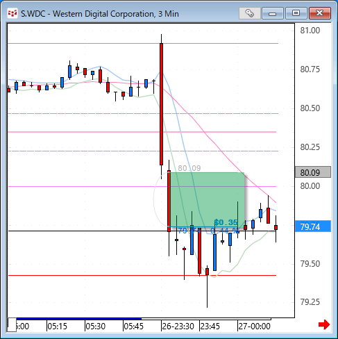Click the link chain icon button
Image resolution: width=338 pixels, height=339 pixels.
click(x=250, y=13)
